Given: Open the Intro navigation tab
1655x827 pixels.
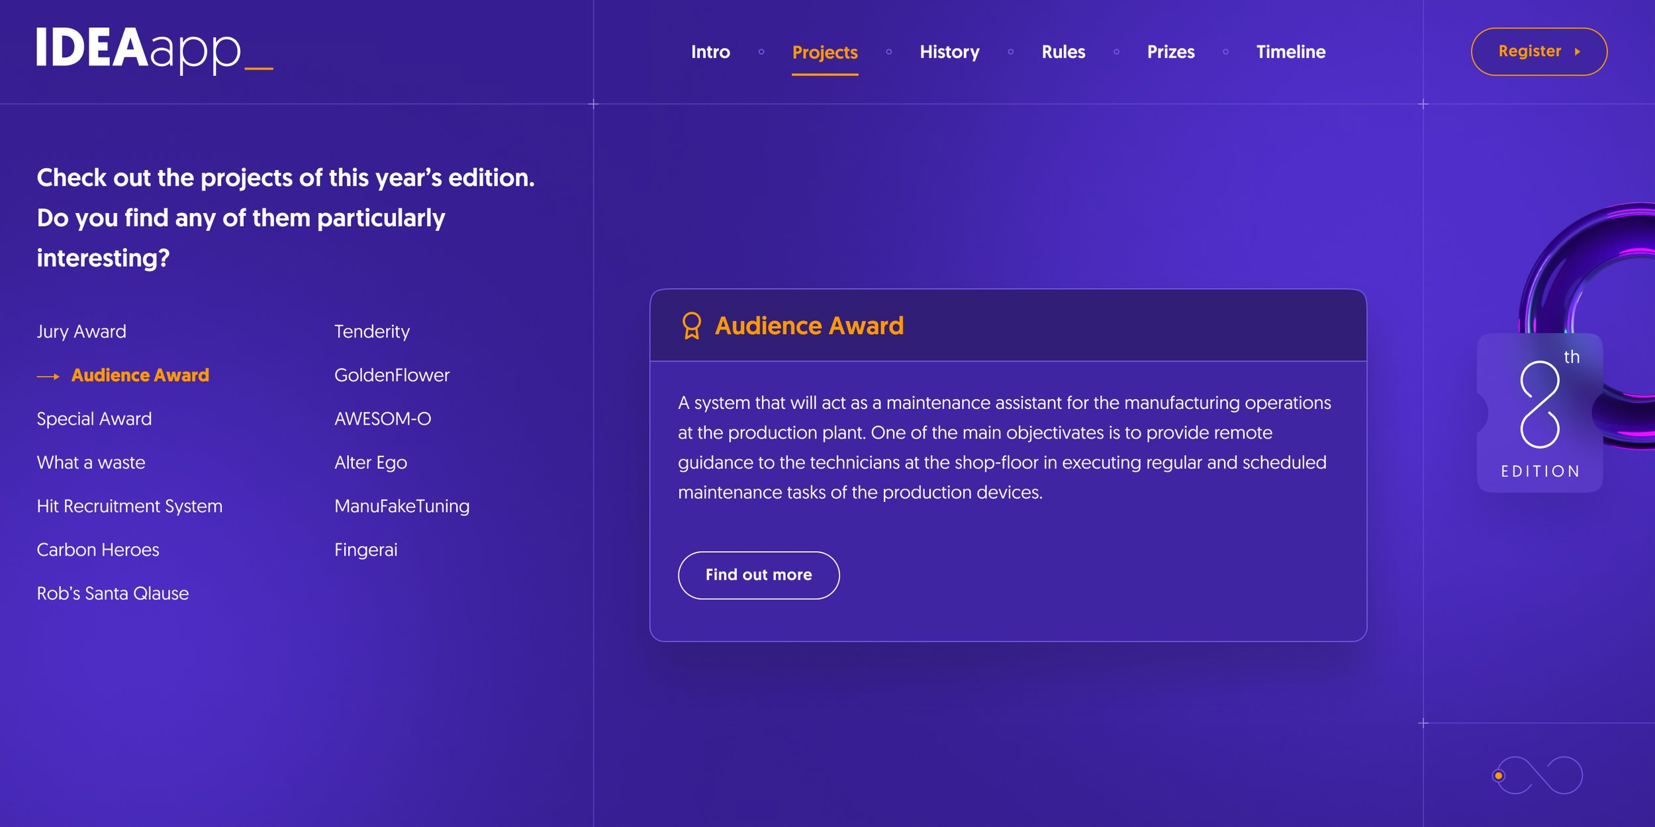Looking at the screenshot, I should [710, 52].
